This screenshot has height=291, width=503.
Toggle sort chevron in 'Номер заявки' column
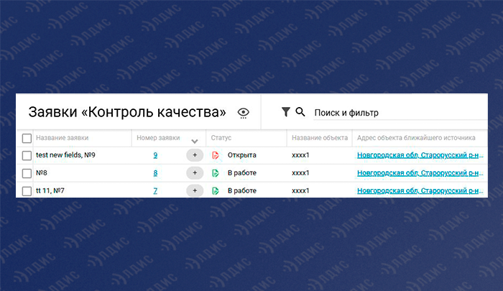pos(195,141)
